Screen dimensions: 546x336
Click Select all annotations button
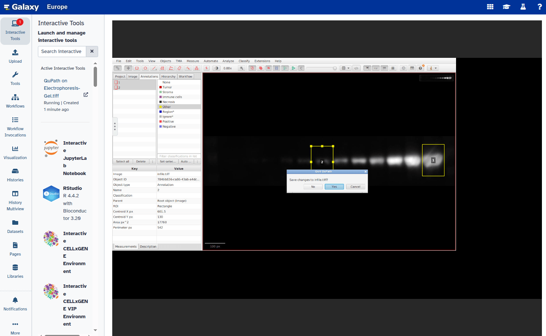pyautogui.click(x=123, y=162)
